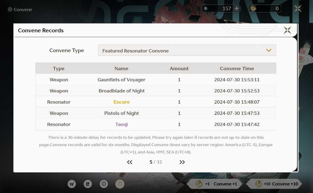Click the Radiant Tide coin icon
This screenshot has height=193, width=313.
[253, 8]
